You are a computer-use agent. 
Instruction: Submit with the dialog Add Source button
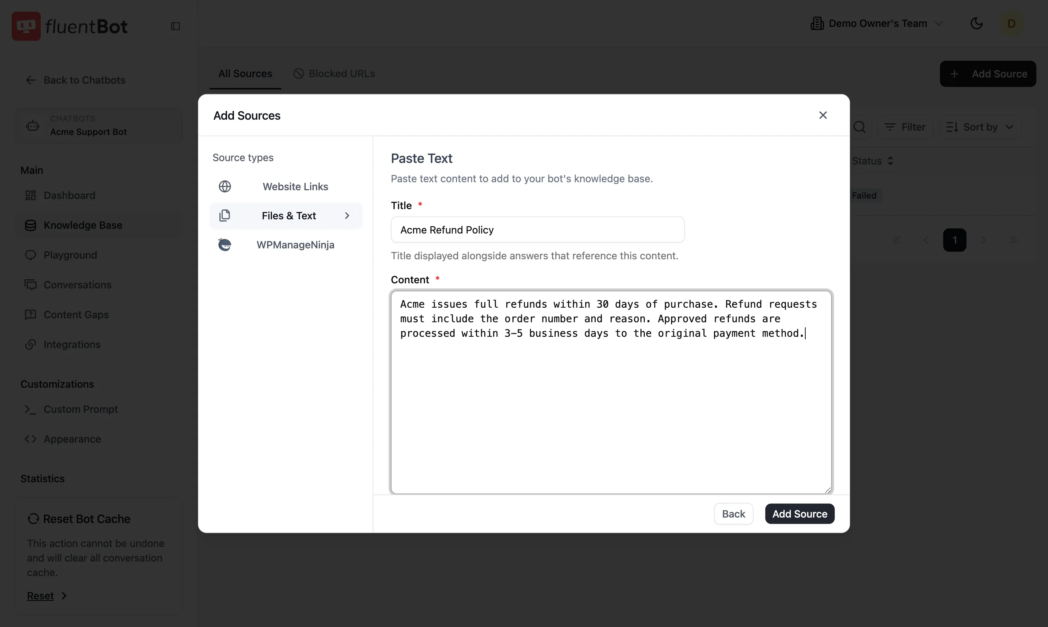pyautogui.click(x=799, y=514)
